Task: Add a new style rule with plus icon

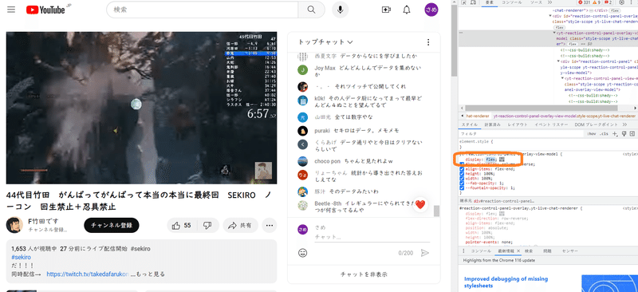Action: point(615,133)
